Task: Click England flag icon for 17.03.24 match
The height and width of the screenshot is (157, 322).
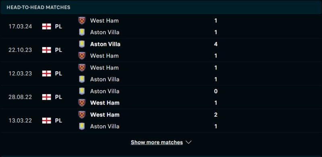Action: click(x=47, y=27)
